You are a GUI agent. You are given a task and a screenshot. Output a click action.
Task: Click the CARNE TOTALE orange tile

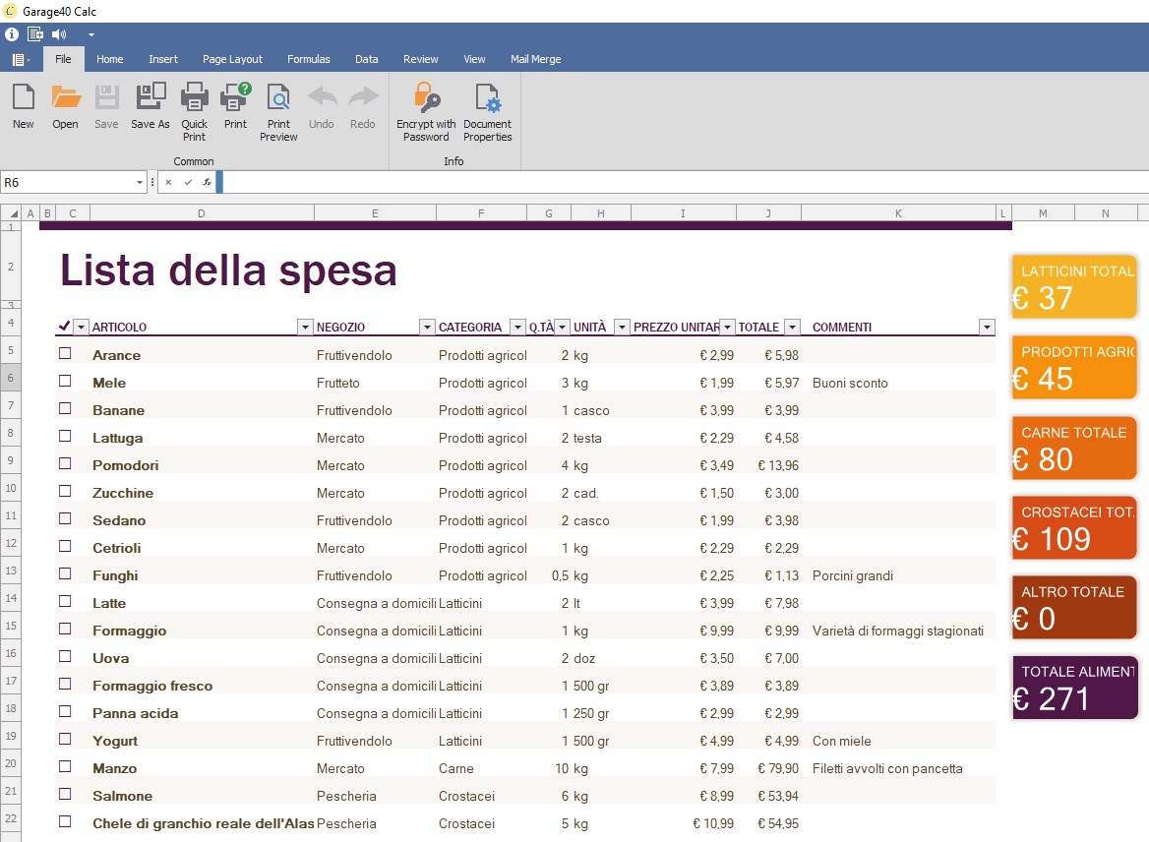1074,448
